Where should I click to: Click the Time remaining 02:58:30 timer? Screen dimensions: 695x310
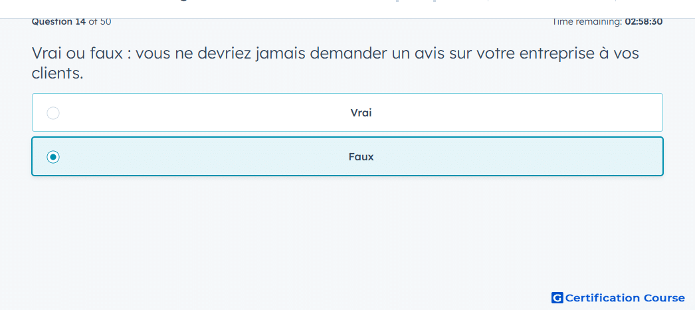[x=607, y=21]
